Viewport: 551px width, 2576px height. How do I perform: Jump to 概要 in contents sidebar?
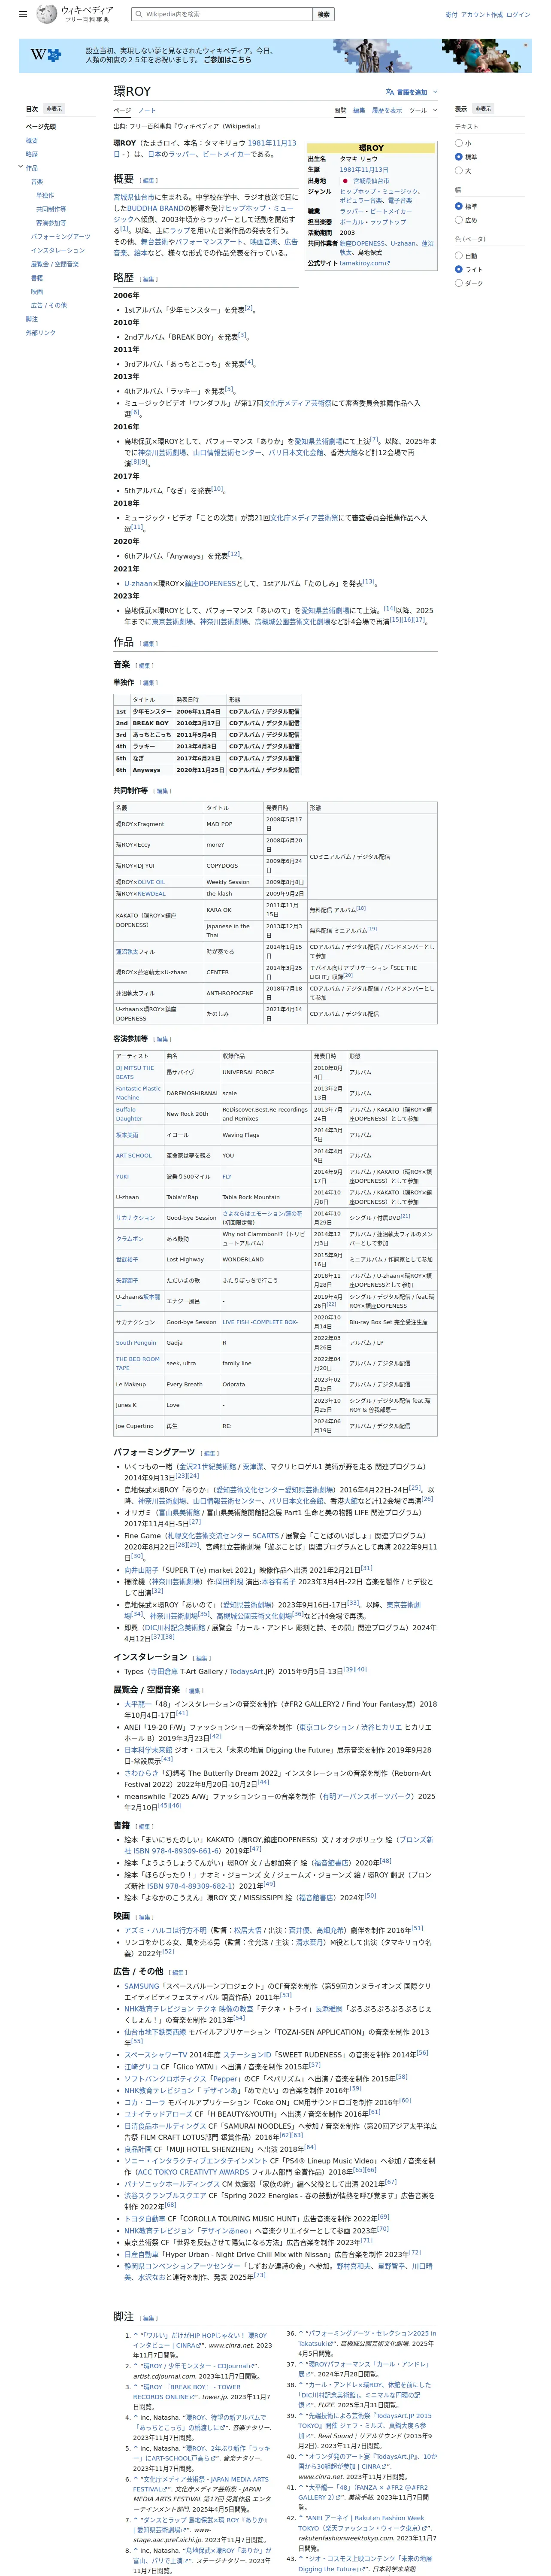pos(32,141)
